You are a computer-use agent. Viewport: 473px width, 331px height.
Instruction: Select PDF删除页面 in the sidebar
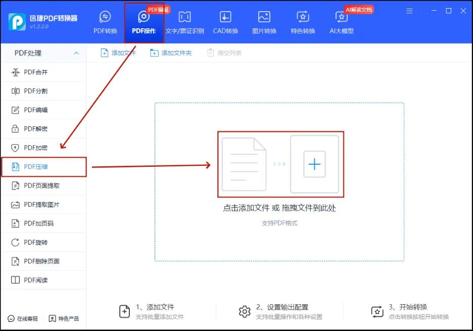(43, 261)
